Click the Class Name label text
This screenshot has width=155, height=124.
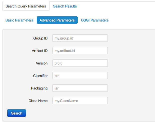click(x=38, y=101)
